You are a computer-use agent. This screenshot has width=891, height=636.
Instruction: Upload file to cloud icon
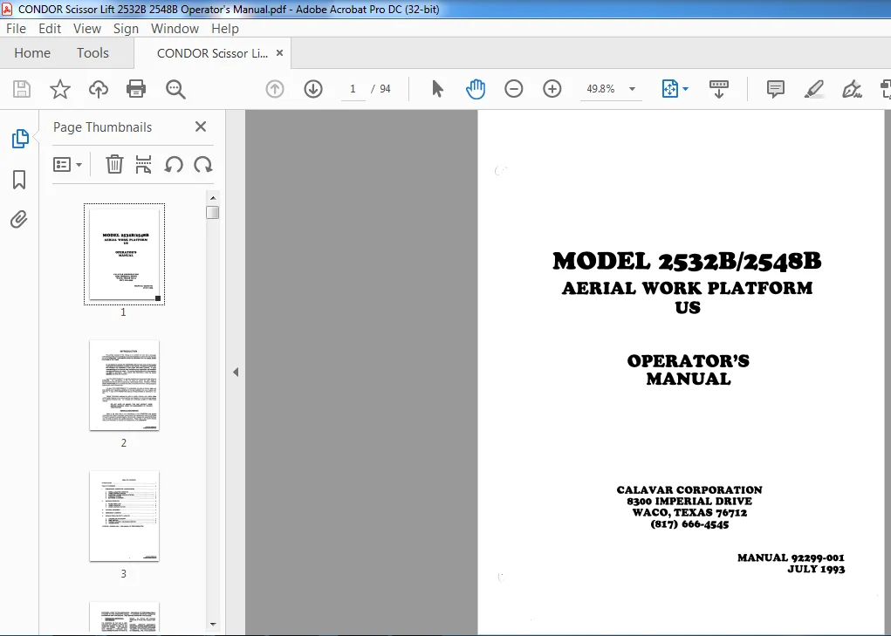tap(99, 89)
